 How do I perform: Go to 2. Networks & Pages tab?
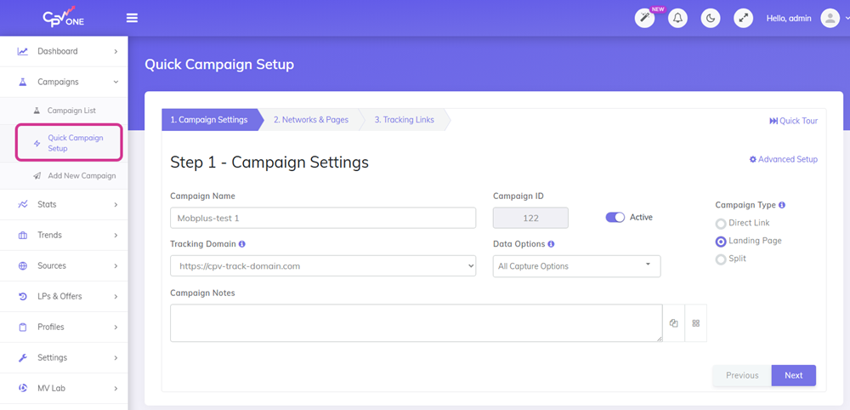coord(310,120)
